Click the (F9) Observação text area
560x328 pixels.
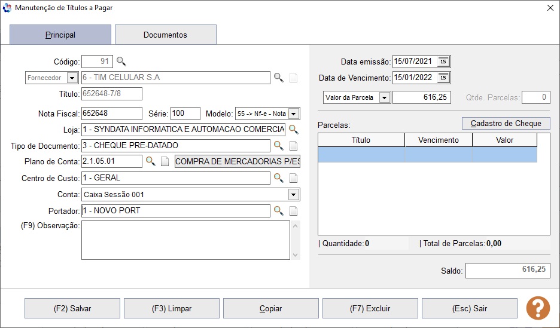pyautogui.click(x=185, y=240)
